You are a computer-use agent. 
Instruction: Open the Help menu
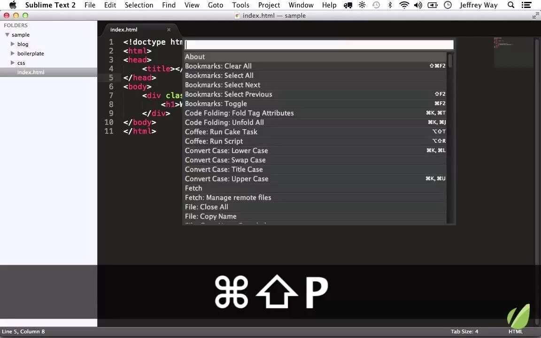point(329,5)
